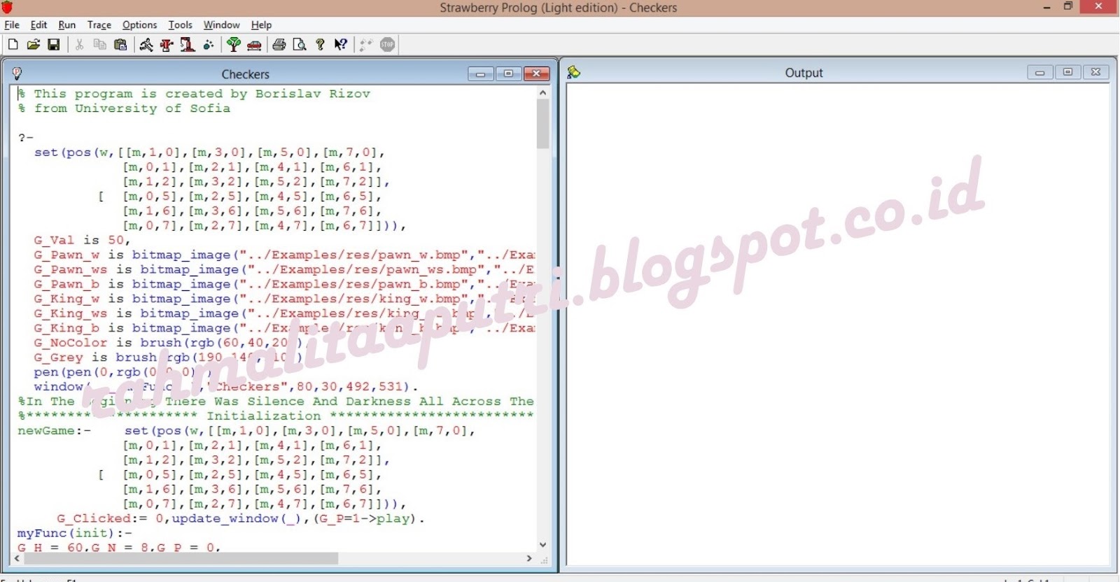Click the greyed footsteps trace icon
1120x582 pixels.
(x=366, y=45)
